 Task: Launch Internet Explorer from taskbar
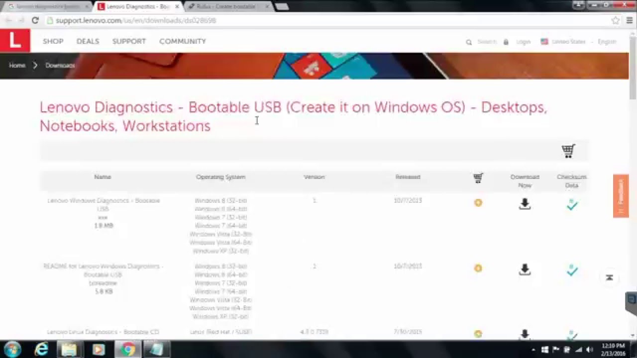pyautogui.click(x=41, y=350)
